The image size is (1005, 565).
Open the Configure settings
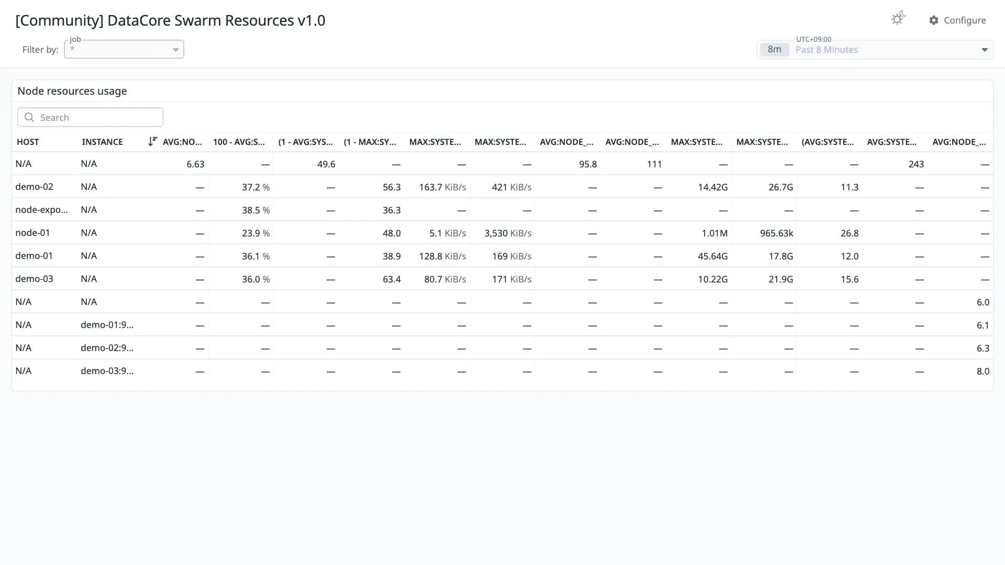click(x=957, y=20)
